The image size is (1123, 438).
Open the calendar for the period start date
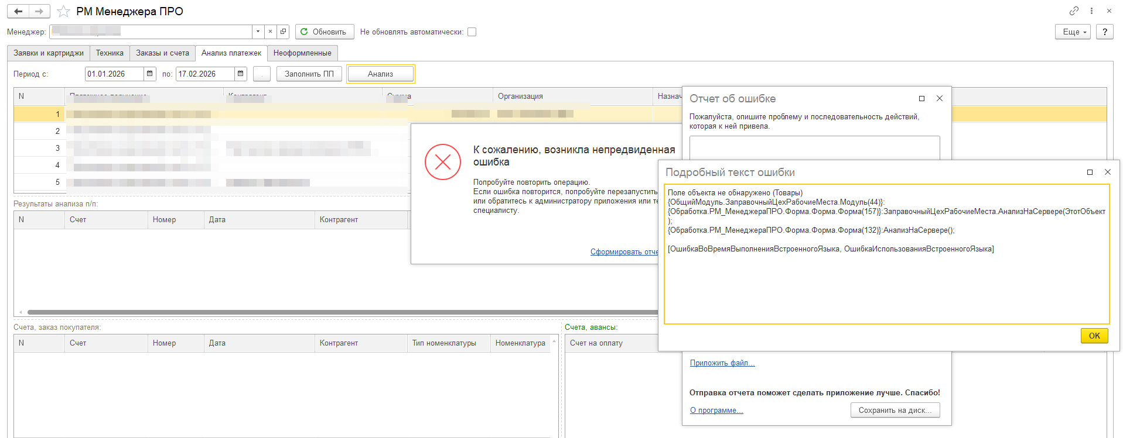click(150, 74)
